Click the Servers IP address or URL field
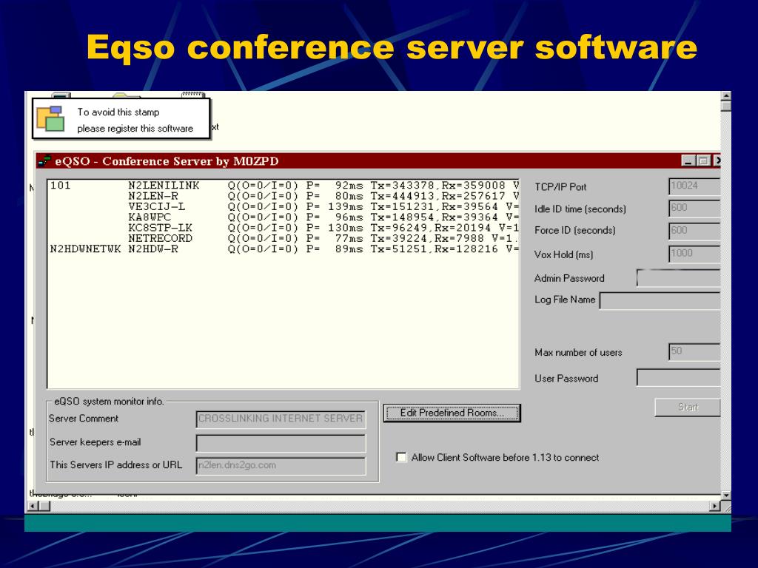This screenshot has width=758, height=568. tap(281, 466)
